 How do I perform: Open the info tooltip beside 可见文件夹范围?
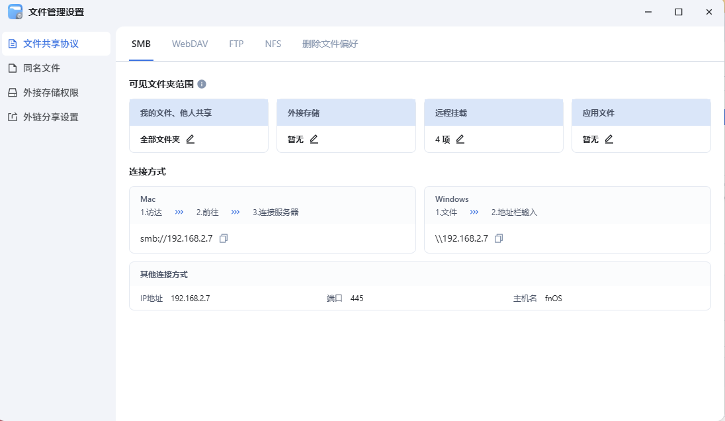pyautogui.click(x=202, y=84)
